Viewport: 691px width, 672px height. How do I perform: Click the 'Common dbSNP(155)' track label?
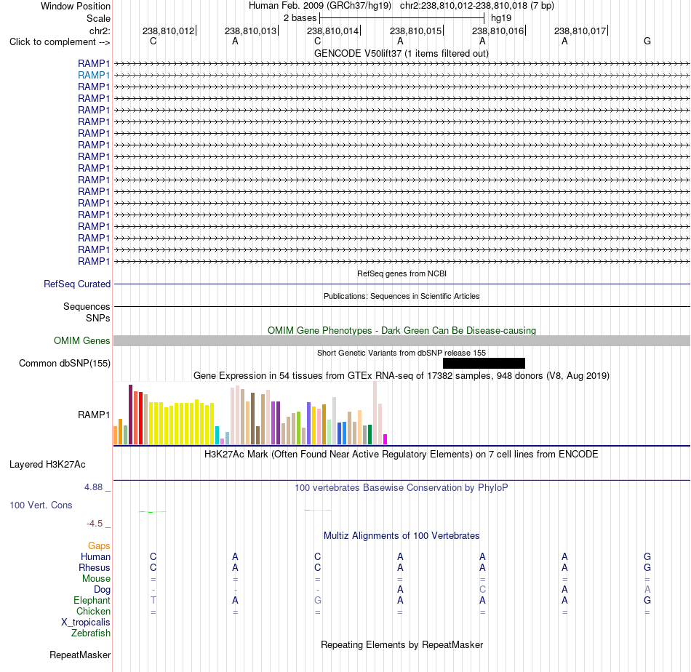(65, 363)
